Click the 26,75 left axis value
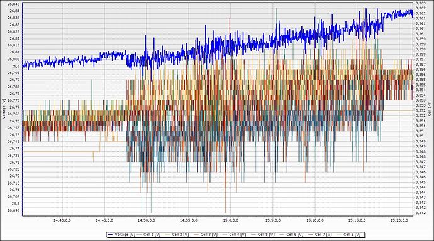This screenshot has height=241, width=434. coord(15,135)
